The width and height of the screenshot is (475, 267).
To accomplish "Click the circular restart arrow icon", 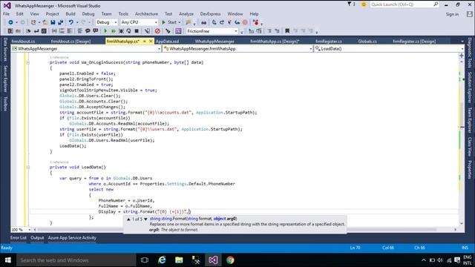I will click(x=128, y=31).
